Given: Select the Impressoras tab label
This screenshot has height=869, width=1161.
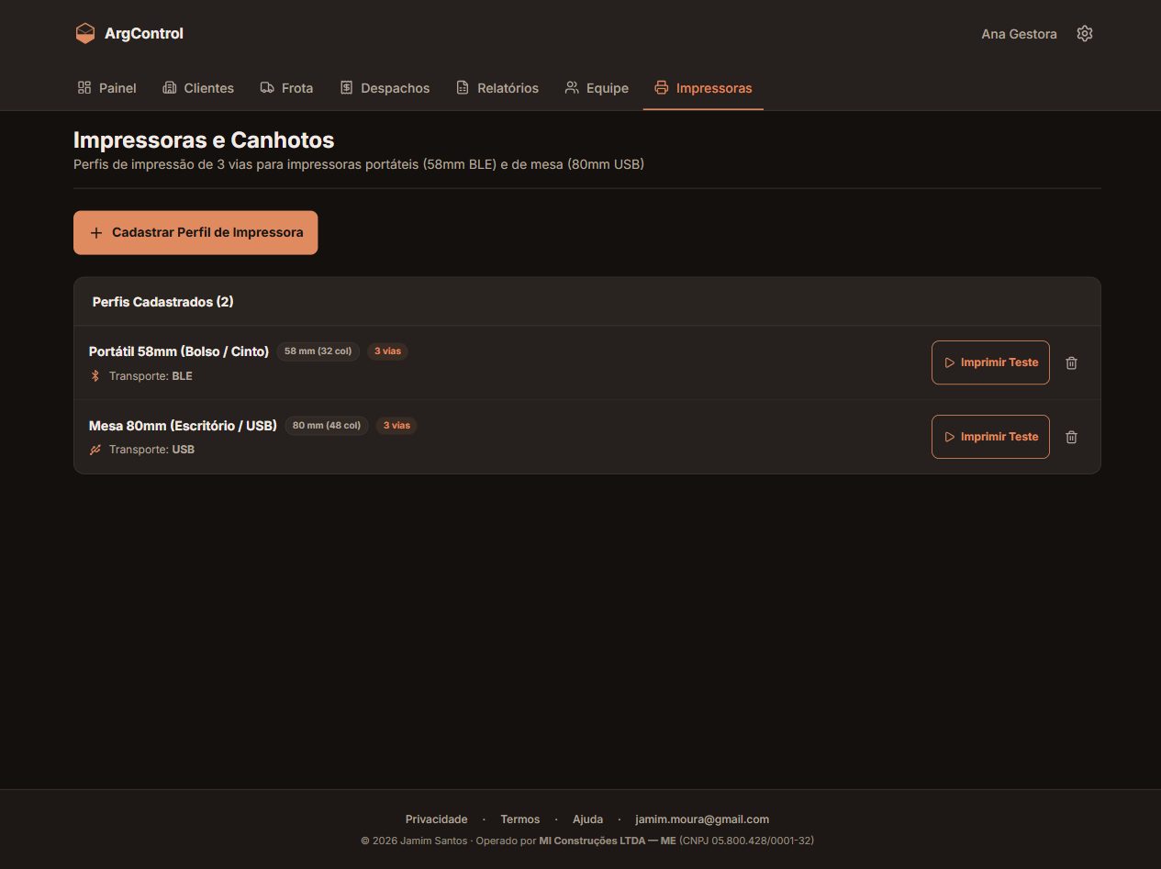Looking at the screenshot, I should [x=714, y=88].
